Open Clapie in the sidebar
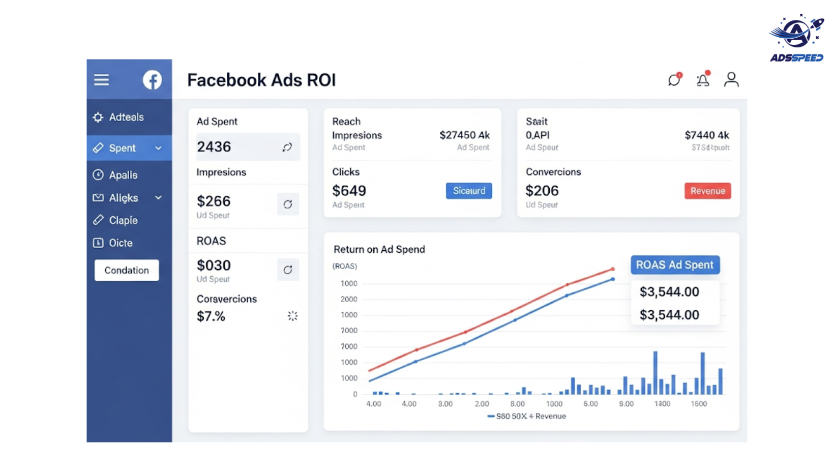Screen dimensions: 834x470 click(123, 220)
